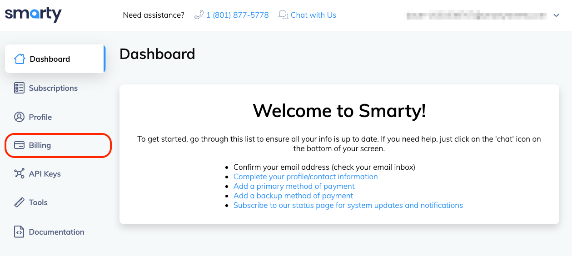Click the Tools ruler icon
Screen dimensions: 572x256
(19, 202)
